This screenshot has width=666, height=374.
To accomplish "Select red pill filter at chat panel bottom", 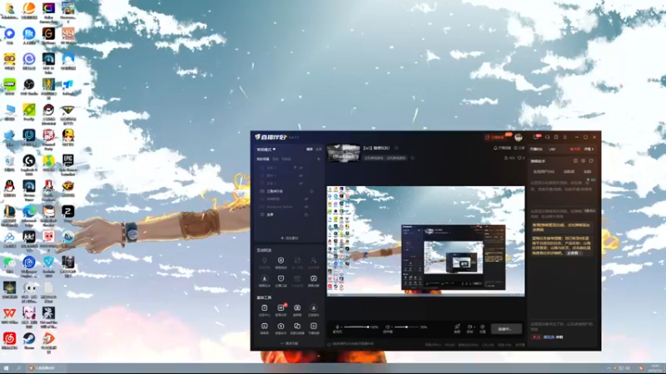I will pyautogui.click(x=536, y=337).
